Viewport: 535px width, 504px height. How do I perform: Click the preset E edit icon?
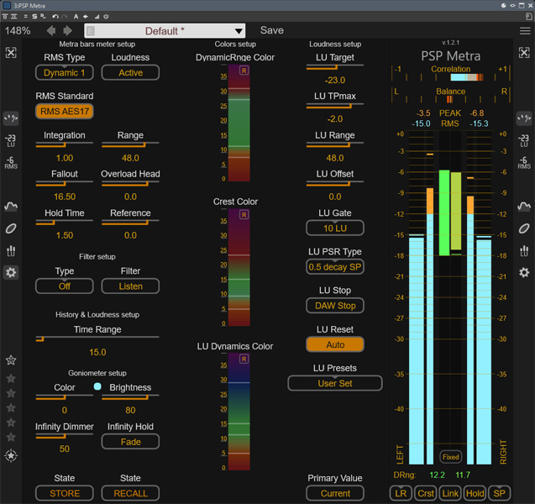pos(91,31)
